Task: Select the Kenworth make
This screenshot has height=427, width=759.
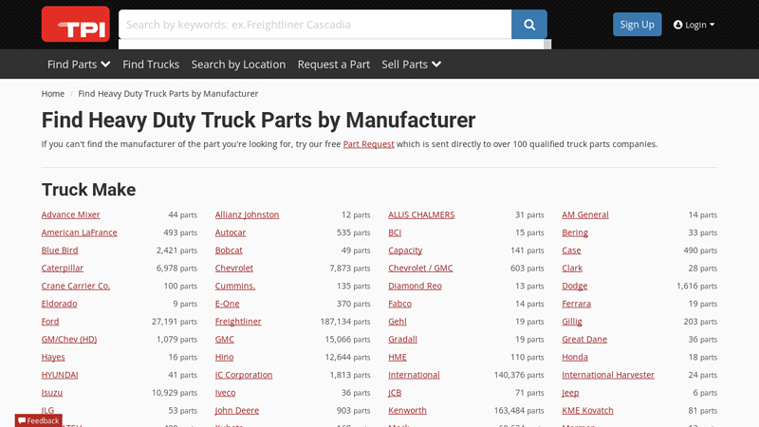Action: click(x=407, y=411)
